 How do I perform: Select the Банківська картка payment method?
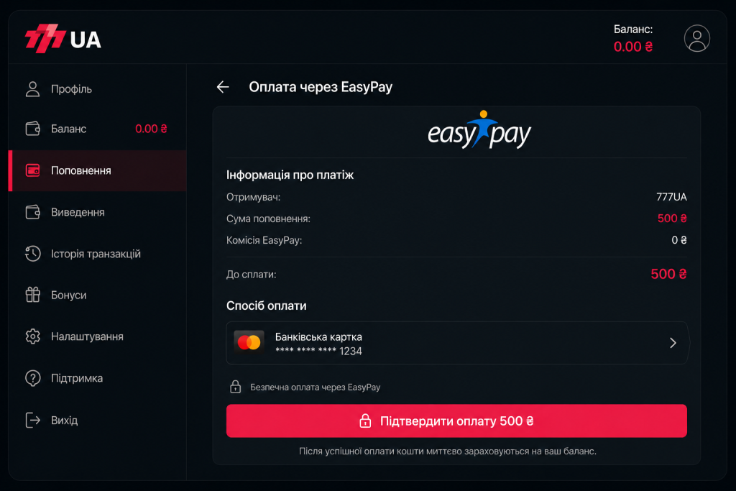point(456,343)
